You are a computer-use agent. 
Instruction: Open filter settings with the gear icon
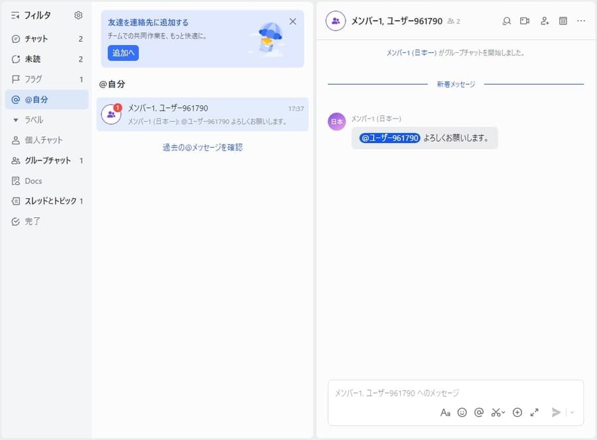point(78,15)
